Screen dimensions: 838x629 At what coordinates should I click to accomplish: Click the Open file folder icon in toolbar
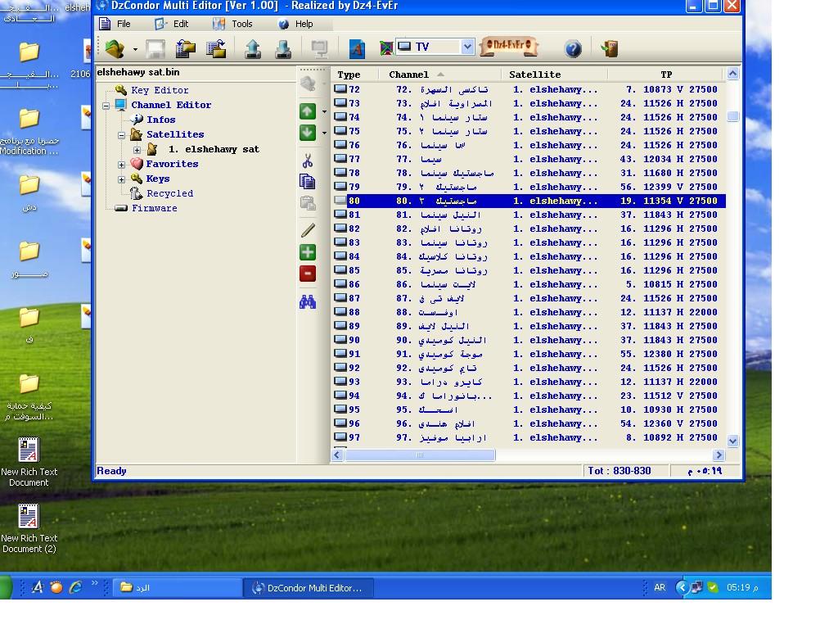pyautogui.click(x=115, y=48)
